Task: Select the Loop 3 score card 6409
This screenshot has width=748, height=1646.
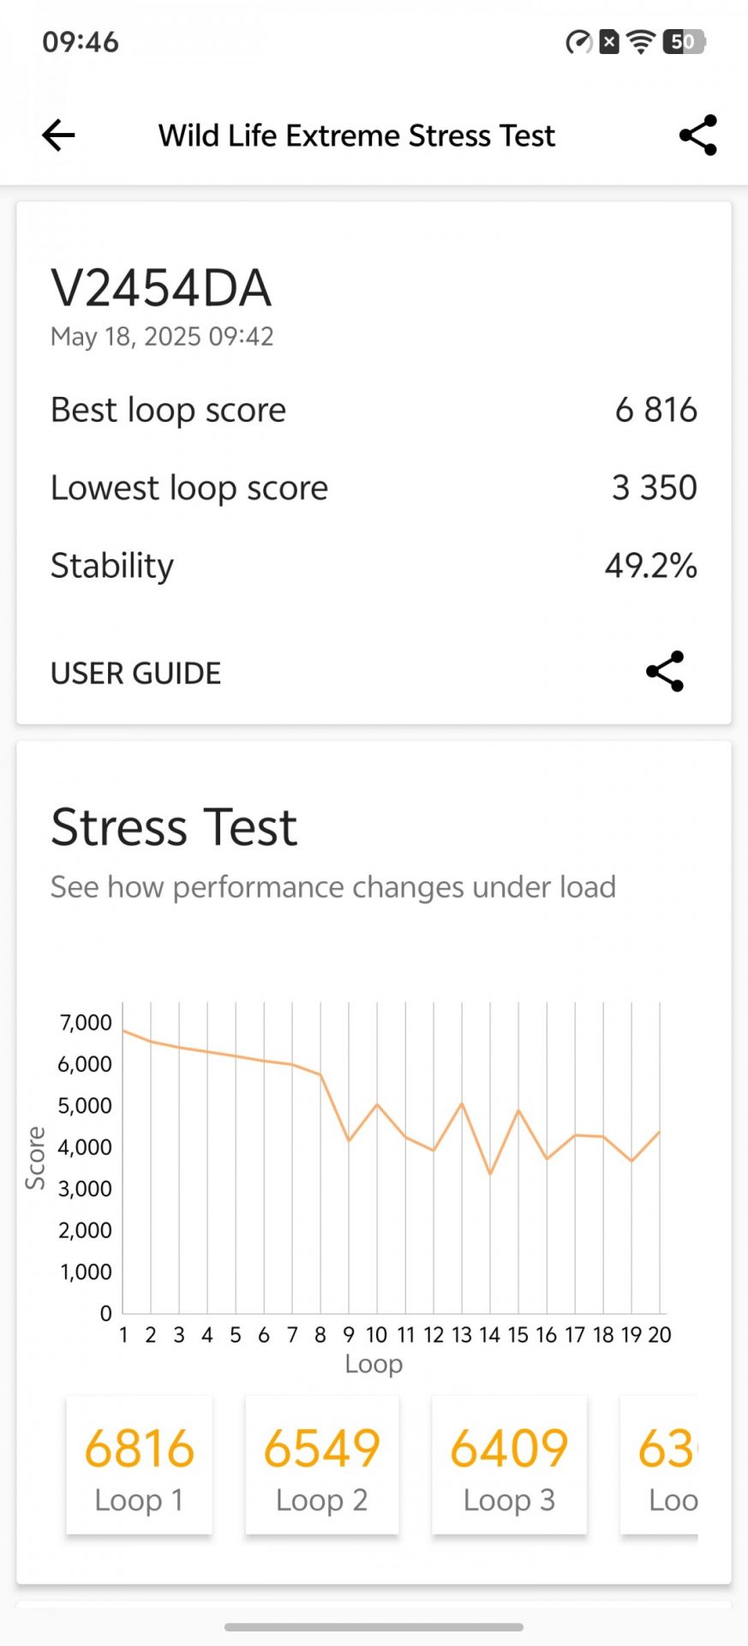Action: click(x=509, y=1464)
